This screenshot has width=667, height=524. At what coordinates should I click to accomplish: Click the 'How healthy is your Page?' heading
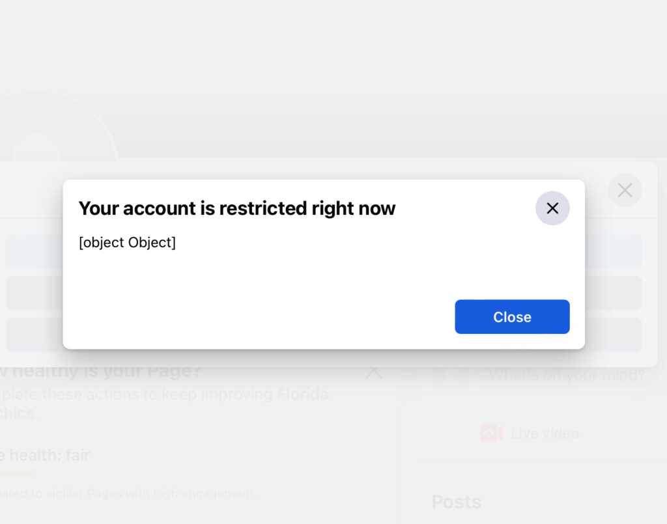point(100,372)
